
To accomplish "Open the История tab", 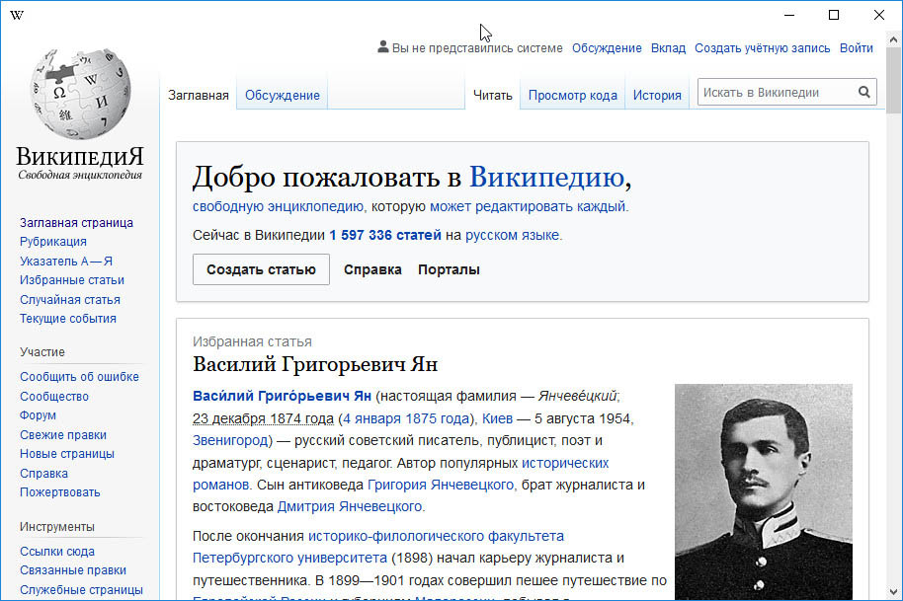I will point(657,96).
